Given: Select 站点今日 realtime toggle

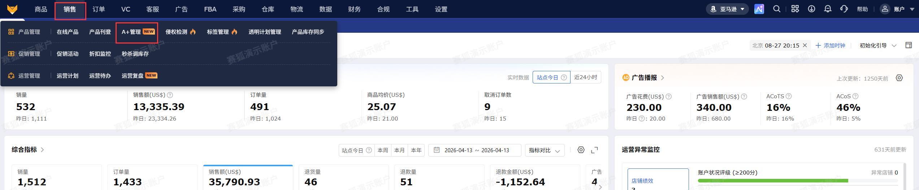Looking at the screenshot, I should (x=551, y=77).
